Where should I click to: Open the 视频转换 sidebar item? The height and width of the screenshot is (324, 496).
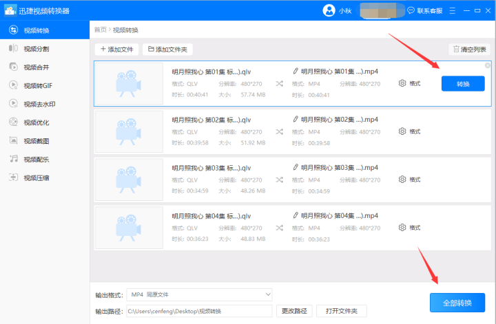tap(45, 30)
